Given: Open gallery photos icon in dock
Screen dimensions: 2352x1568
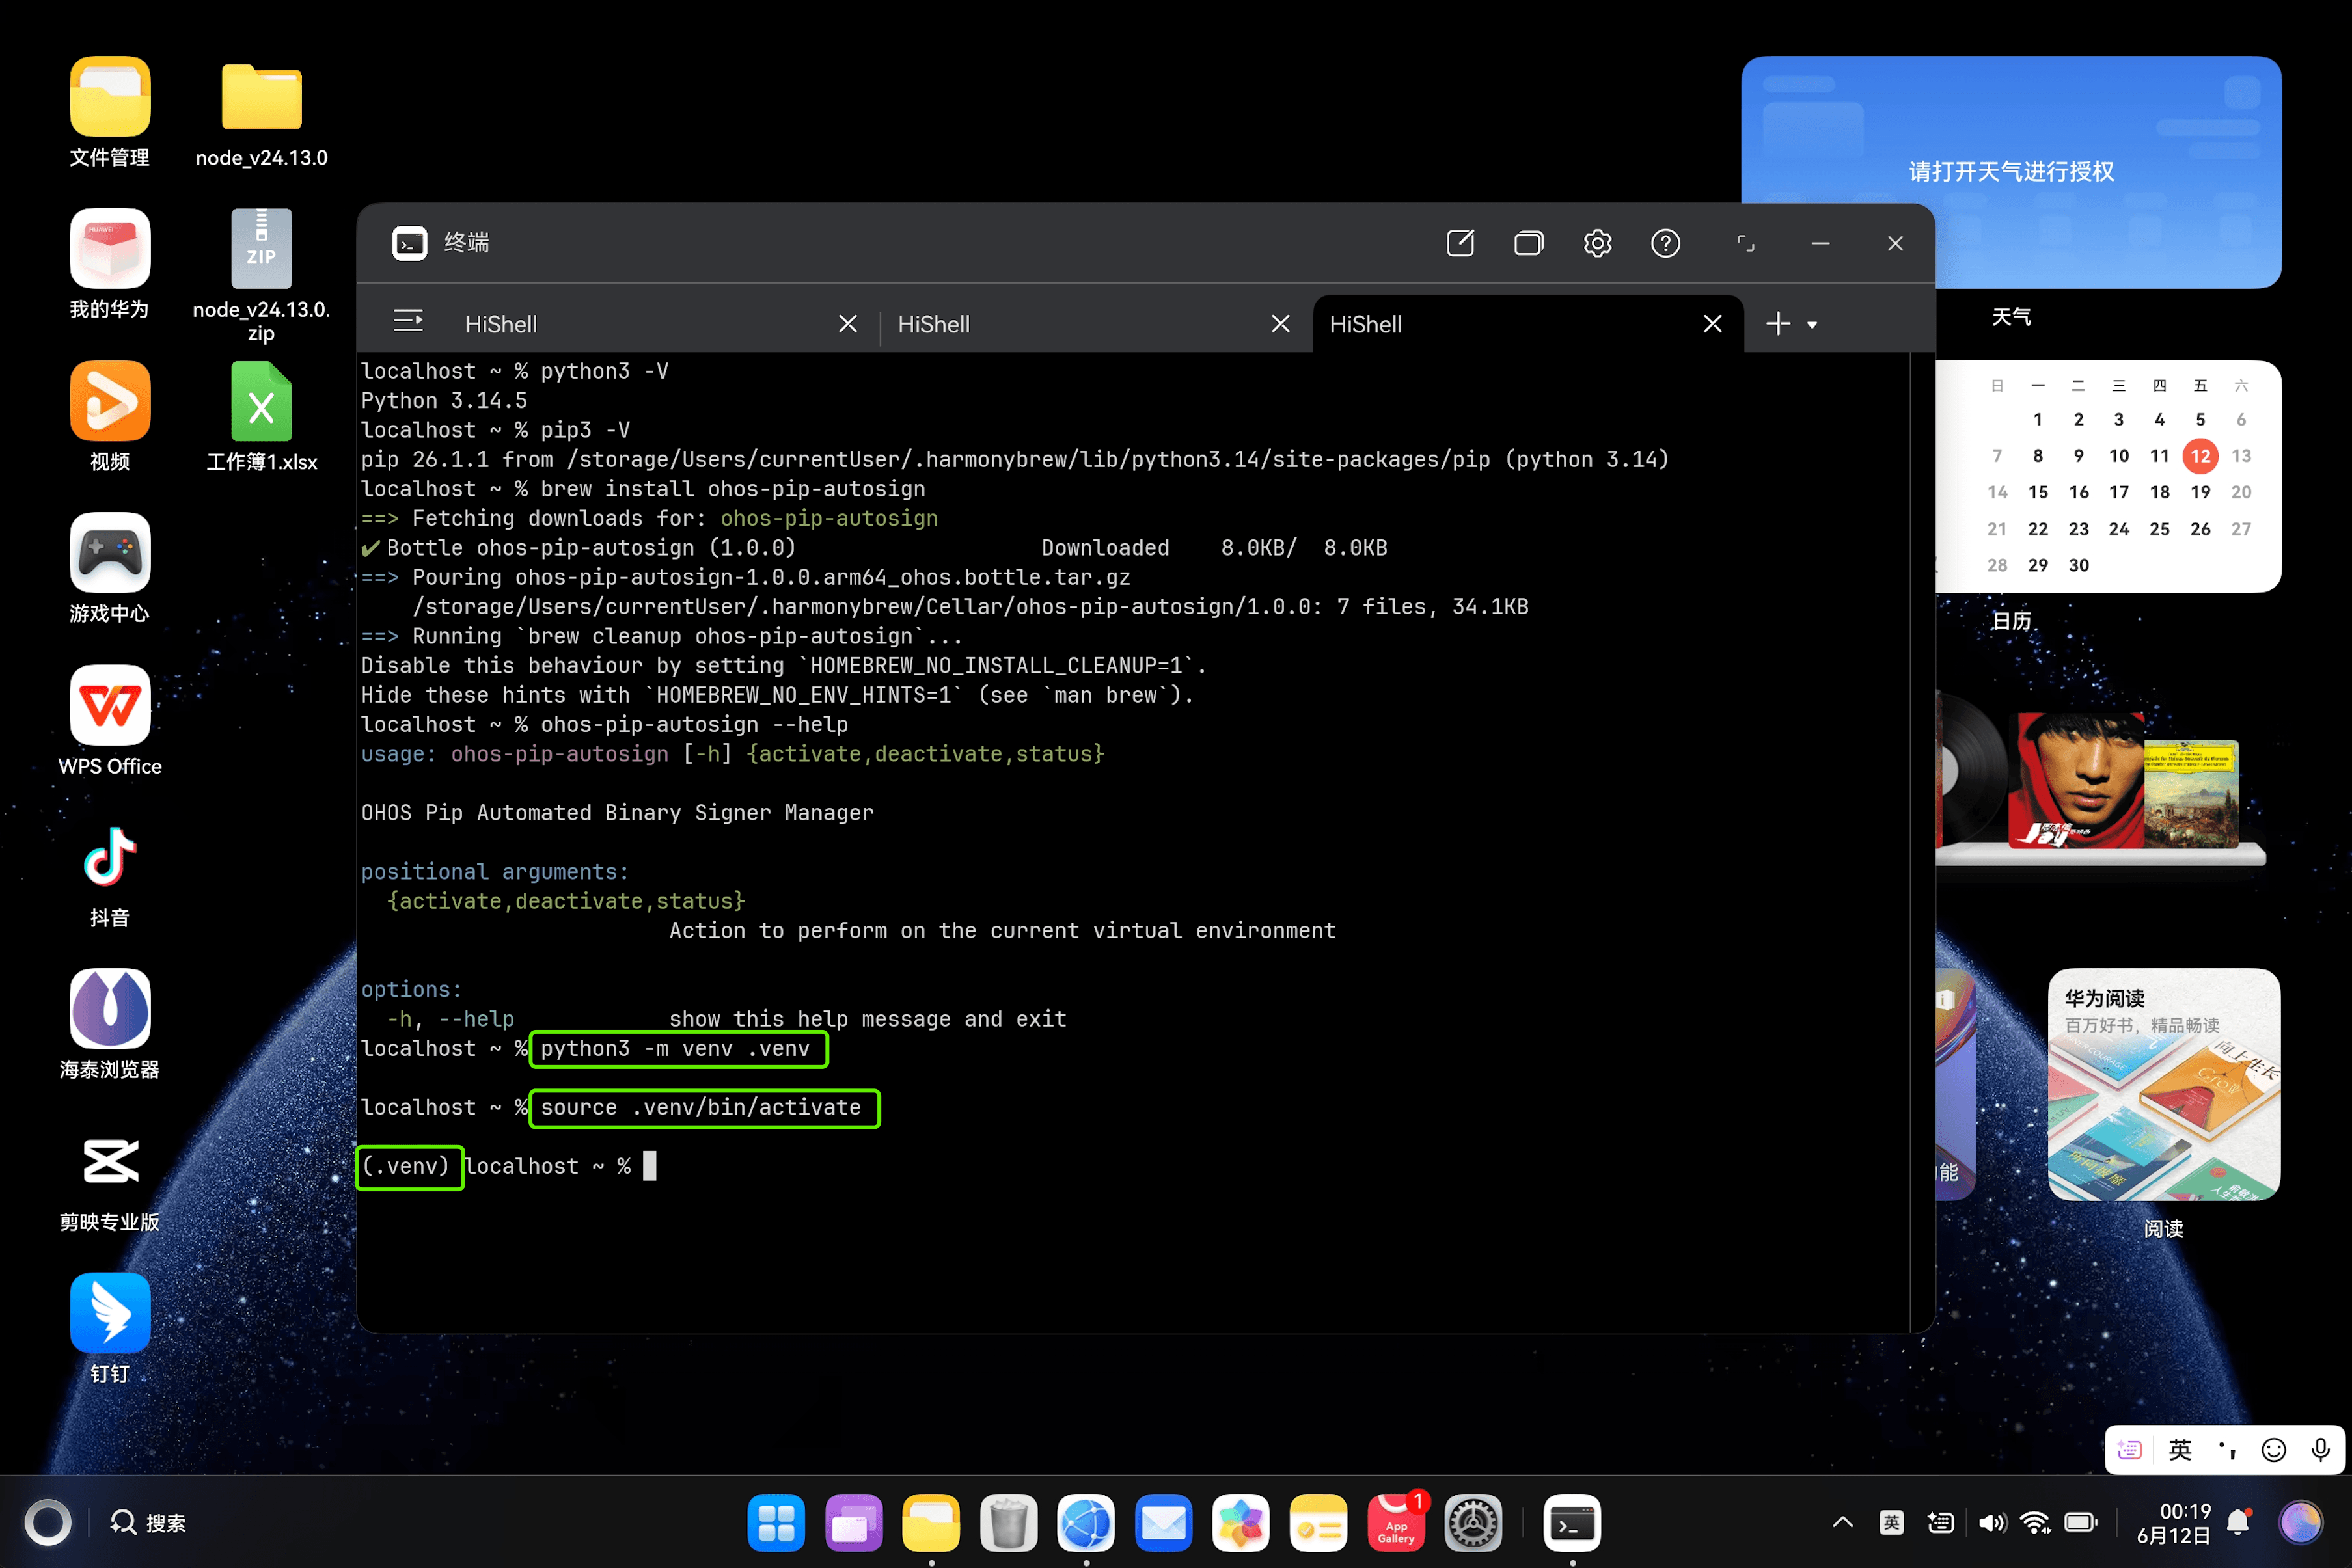Looking at the screenshot, I should pos(1240,1522).
